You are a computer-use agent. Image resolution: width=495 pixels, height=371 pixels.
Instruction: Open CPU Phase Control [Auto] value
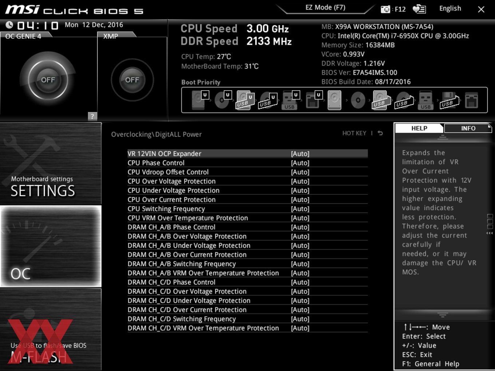pyautogui.click(x=300, y=163)
